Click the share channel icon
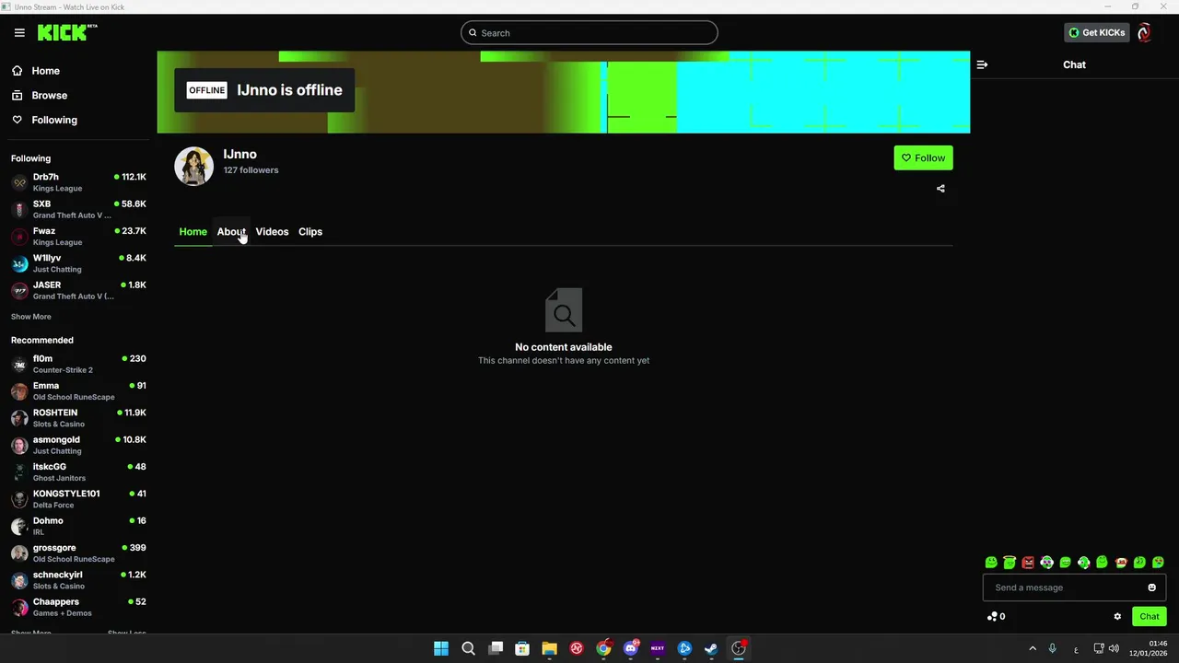This screenshot has height=663, width=1179. pos(940,189)
